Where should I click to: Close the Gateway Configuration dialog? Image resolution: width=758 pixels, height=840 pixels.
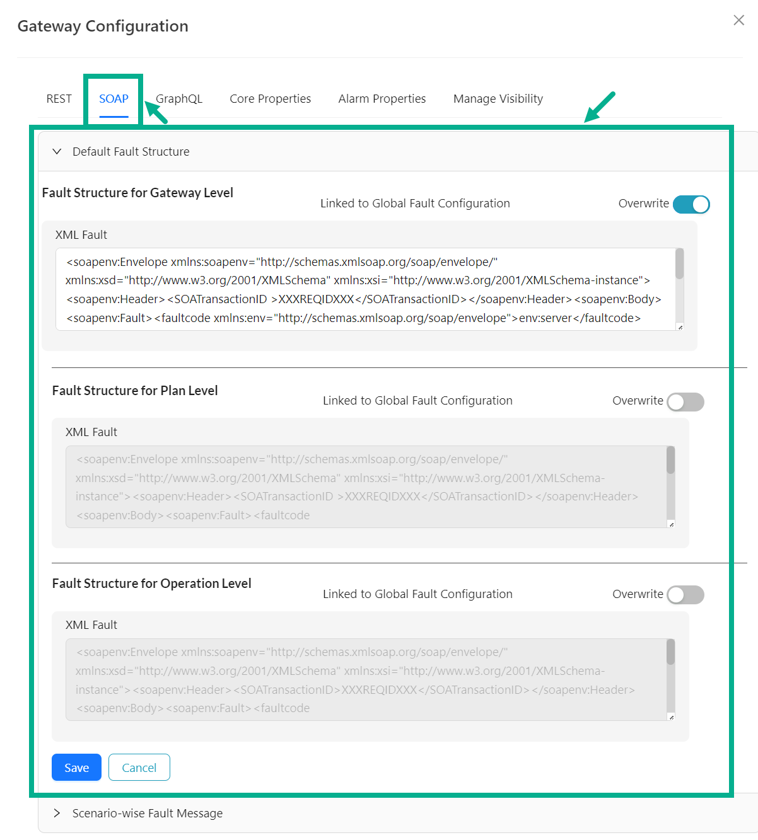coord(738,20)
